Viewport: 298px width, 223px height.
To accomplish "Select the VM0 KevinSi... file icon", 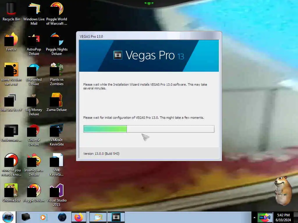I will tap(57, 165).
